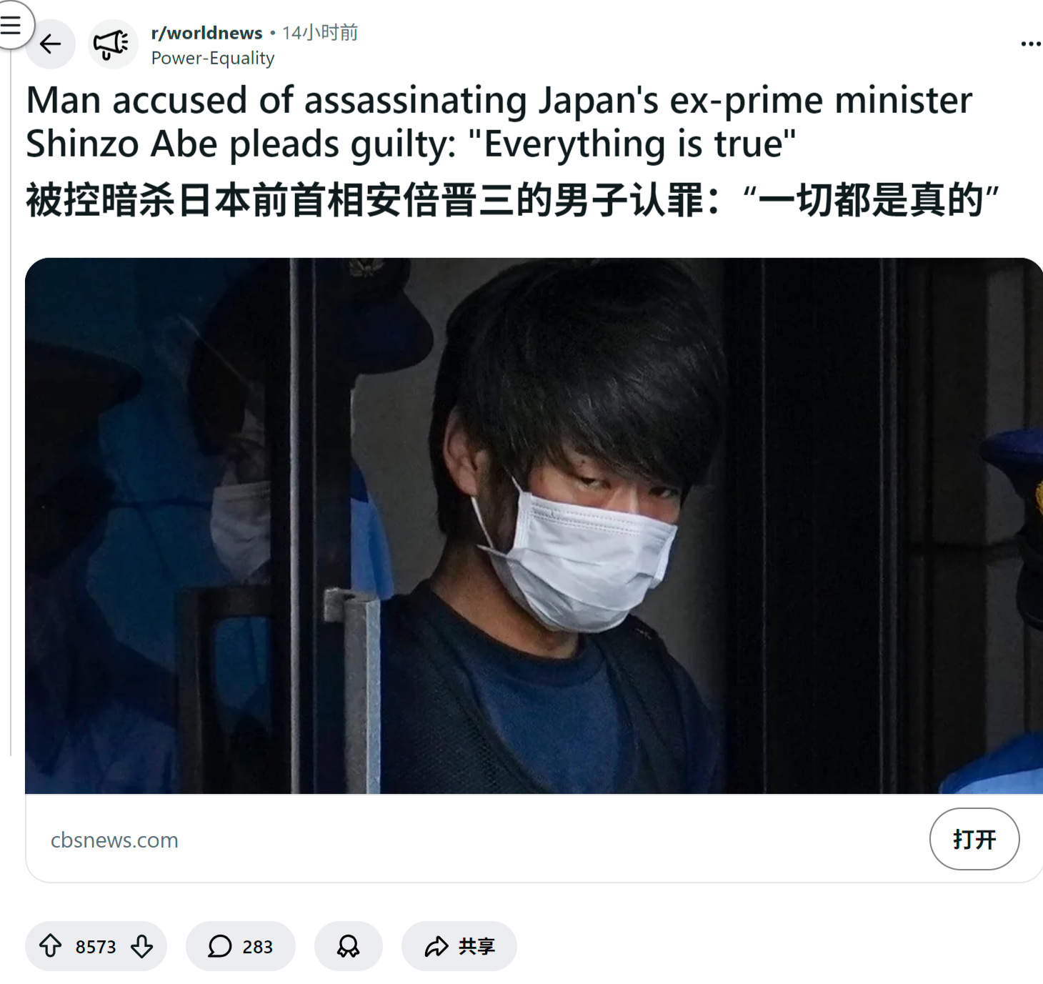Open the hamburger menu icon
The image size is (1043, 984).
pyautogui.click(x=11, y=25)
